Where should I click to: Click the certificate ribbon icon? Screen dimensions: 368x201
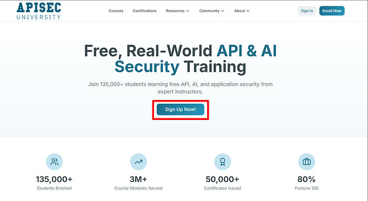pos(222,162)
